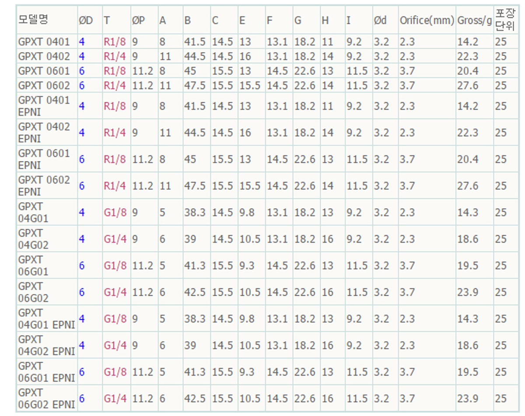Click the G1/4 thread value for GPXT 04G02
Viewport: 525px width, 416px height.
pyautogui.click(x=115, y=239)
